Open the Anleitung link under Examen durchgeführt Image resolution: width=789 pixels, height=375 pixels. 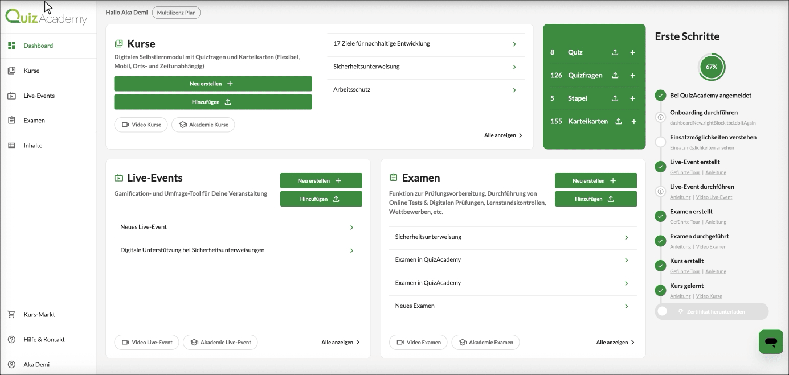(680, 246)
